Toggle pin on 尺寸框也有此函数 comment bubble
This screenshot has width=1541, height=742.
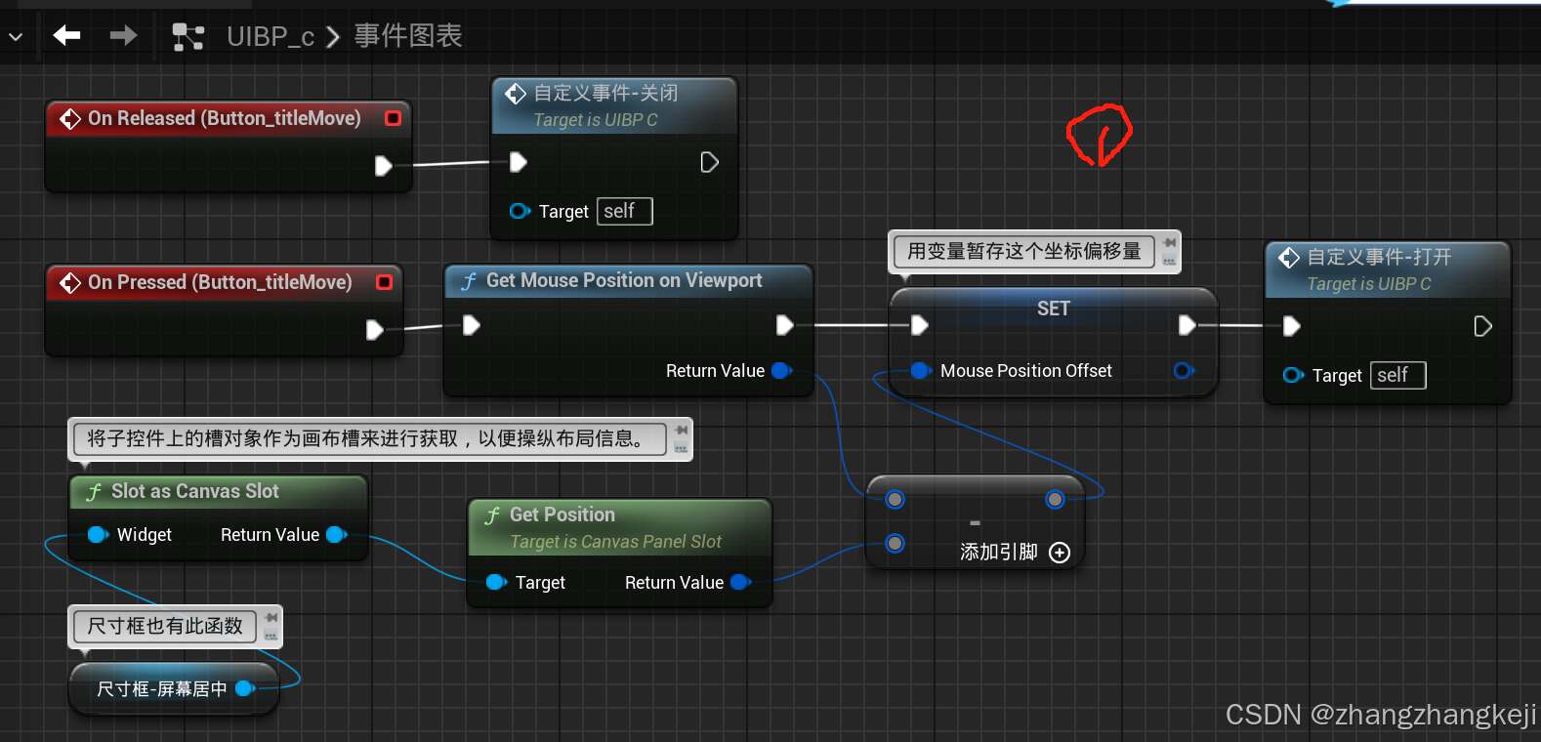271,618
